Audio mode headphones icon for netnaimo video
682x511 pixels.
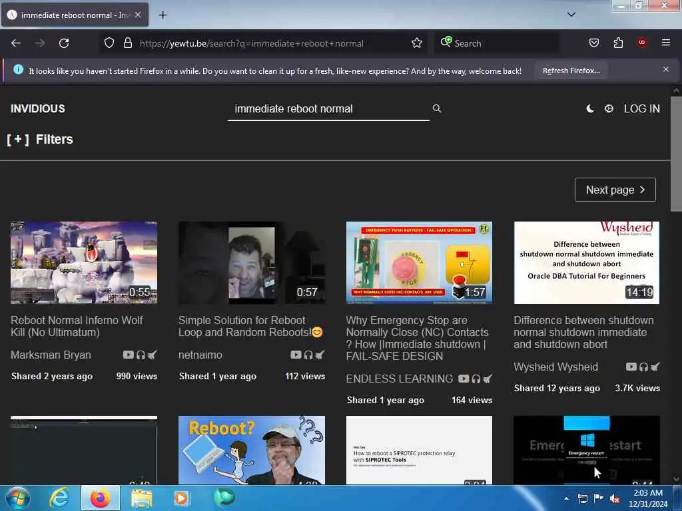[308, 355]
